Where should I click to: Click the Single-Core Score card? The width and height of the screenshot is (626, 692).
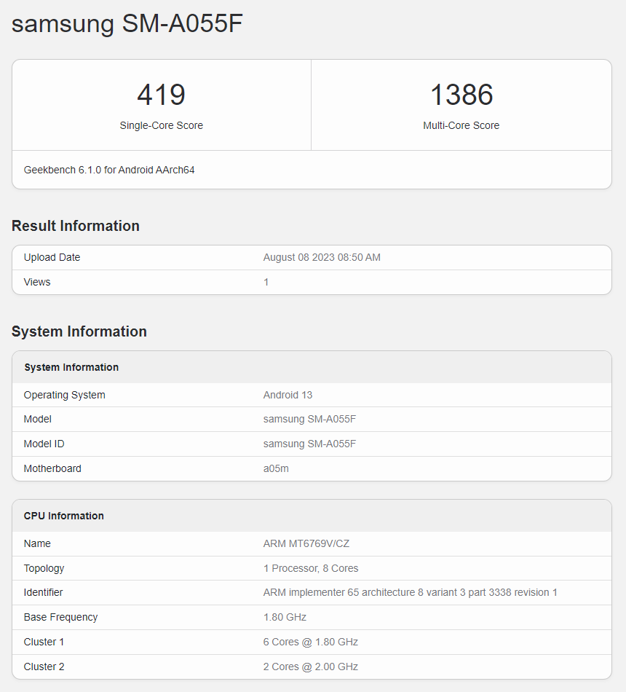tap(161, 105)
